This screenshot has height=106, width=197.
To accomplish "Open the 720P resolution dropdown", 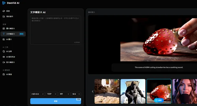I will pos(52,94).
